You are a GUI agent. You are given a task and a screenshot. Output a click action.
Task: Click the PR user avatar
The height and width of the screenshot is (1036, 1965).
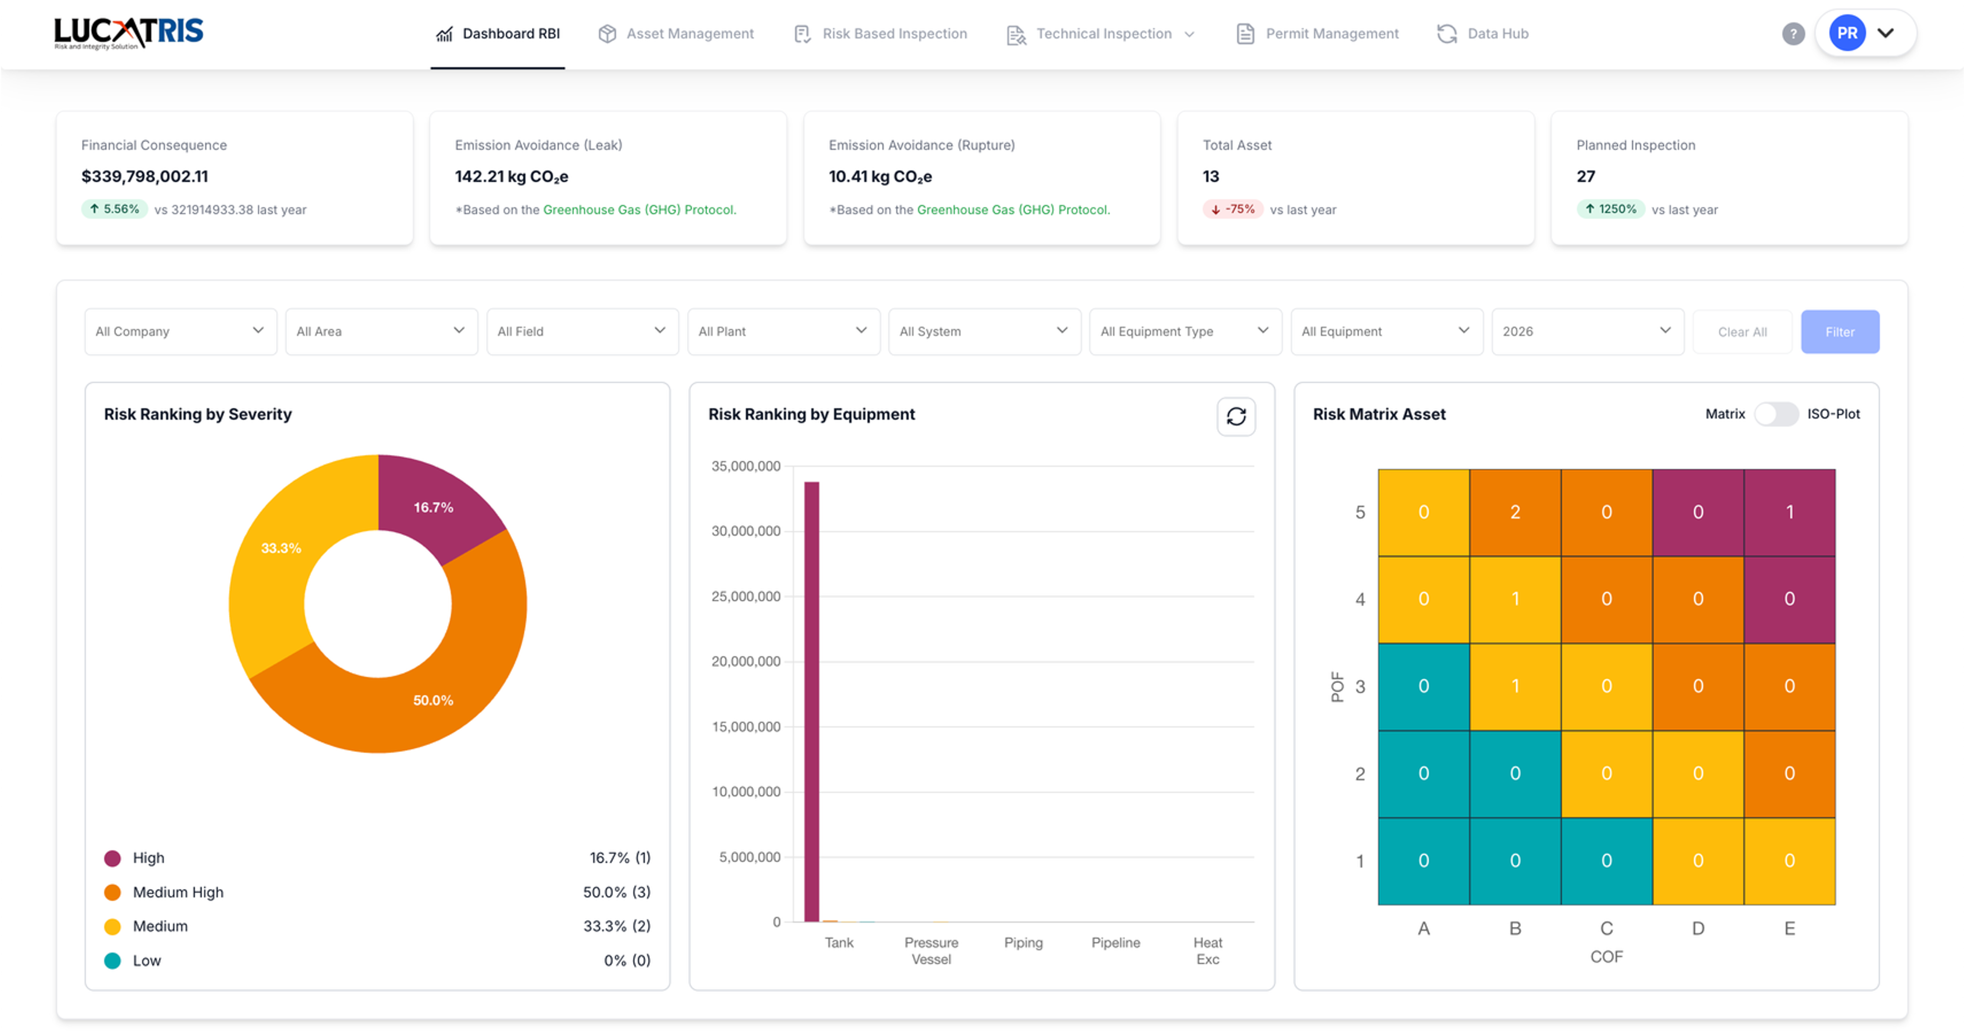[x=1847, y=33]
